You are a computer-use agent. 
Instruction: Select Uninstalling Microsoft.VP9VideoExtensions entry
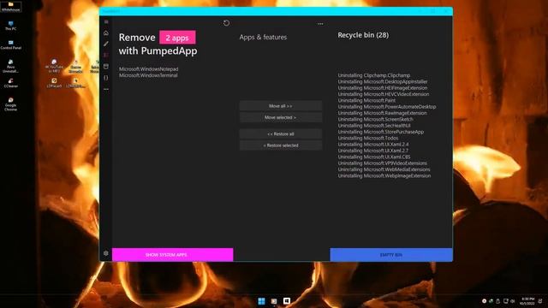point(383,163)
